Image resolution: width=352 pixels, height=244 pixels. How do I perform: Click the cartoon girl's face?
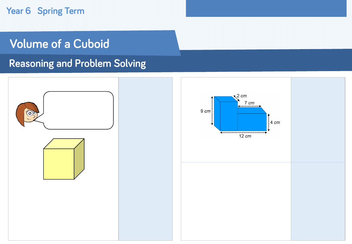pyautogui.click(x=27, y=114)
